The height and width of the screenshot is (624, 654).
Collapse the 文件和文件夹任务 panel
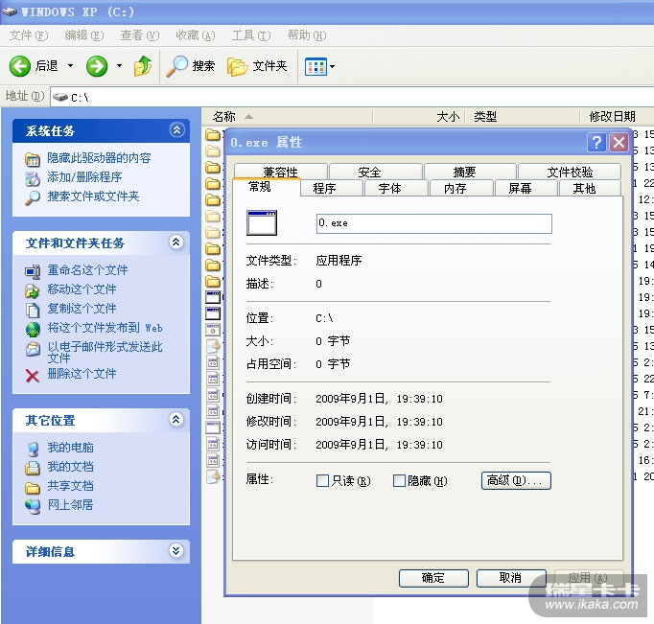[176, 242]
